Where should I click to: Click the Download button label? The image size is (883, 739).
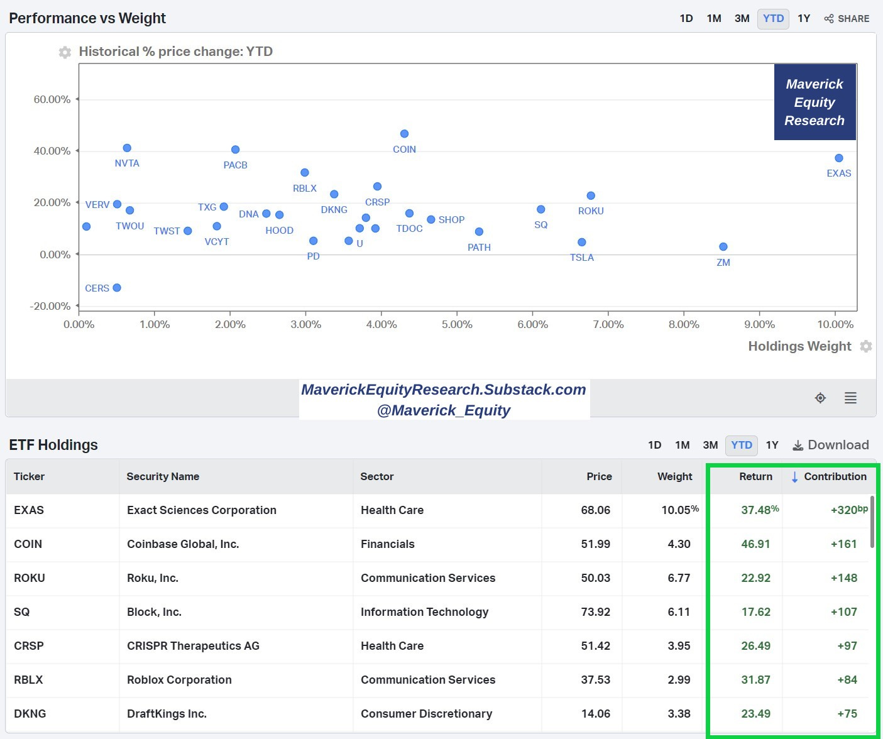point(838,445)
